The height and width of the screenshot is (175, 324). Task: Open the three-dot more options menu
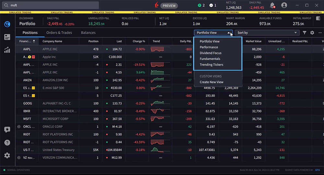[x=320, y=33]
